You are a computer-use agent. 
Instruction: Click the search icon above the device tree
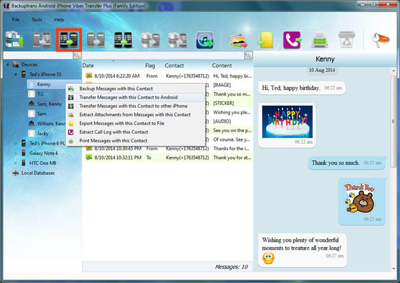(77, 55)
